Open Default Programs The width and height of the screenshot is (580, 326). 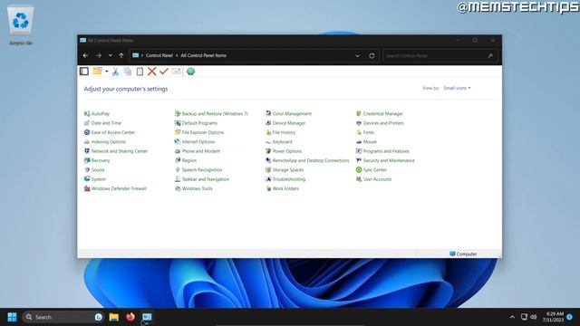point(196,123)
